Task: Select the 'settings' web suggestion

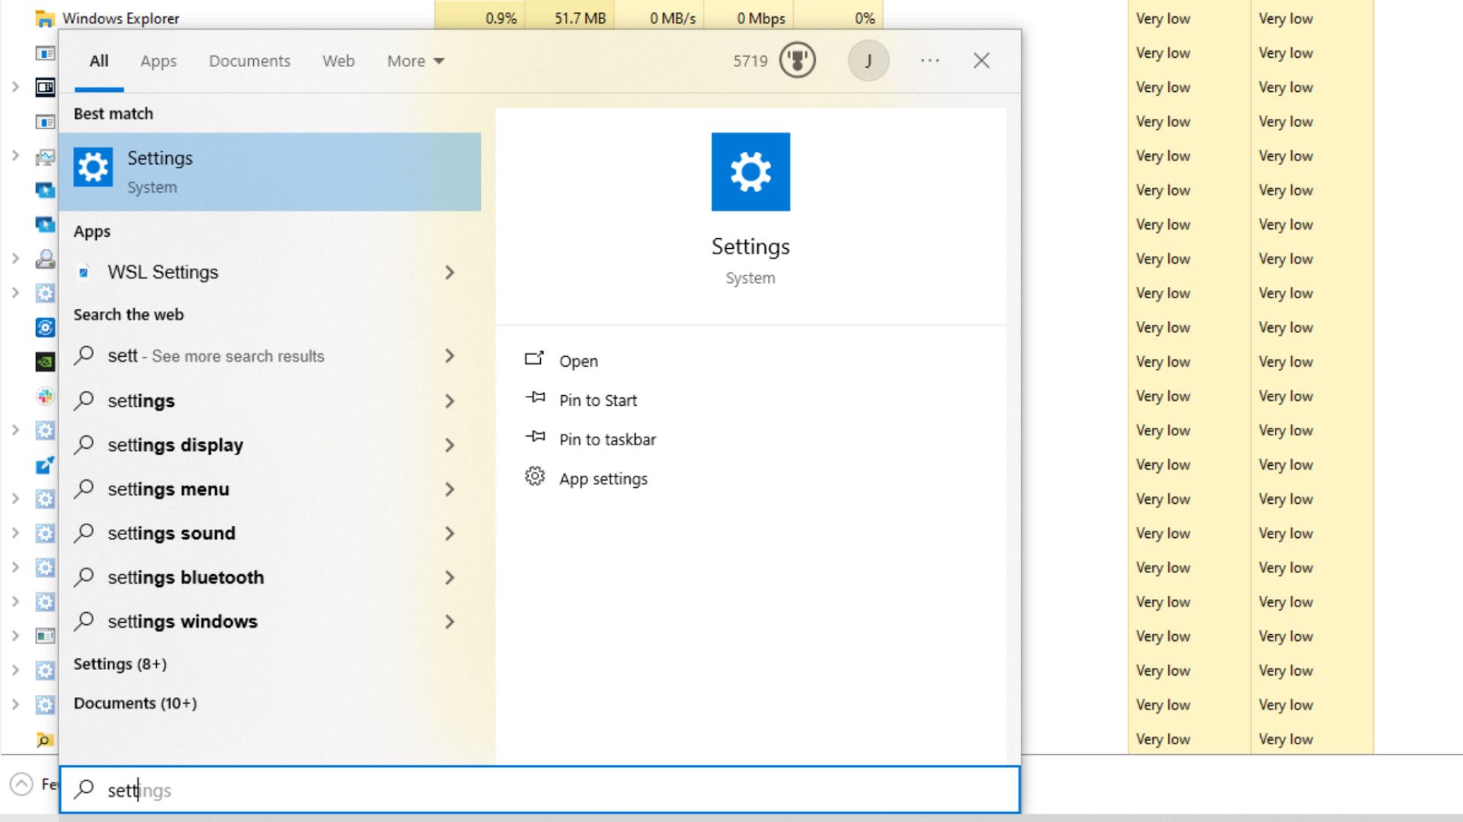Action: [270, 401]
